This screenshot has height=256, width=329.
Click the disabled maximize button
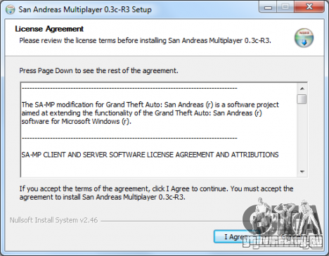pyautogui.click(x=285, y=8)
